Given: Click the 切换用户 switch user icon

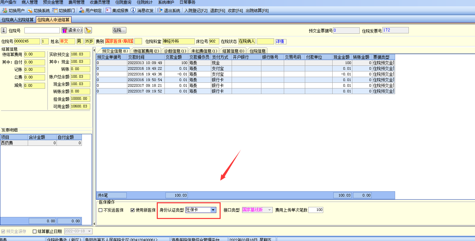Looking at the screenshot, I should point(5,10).
